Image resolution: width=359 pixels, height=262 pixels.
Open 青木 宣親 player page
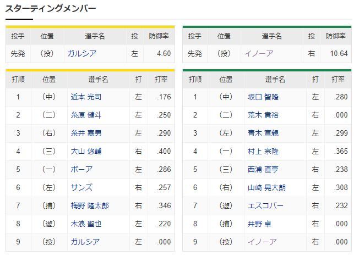(x=263, y=133)
